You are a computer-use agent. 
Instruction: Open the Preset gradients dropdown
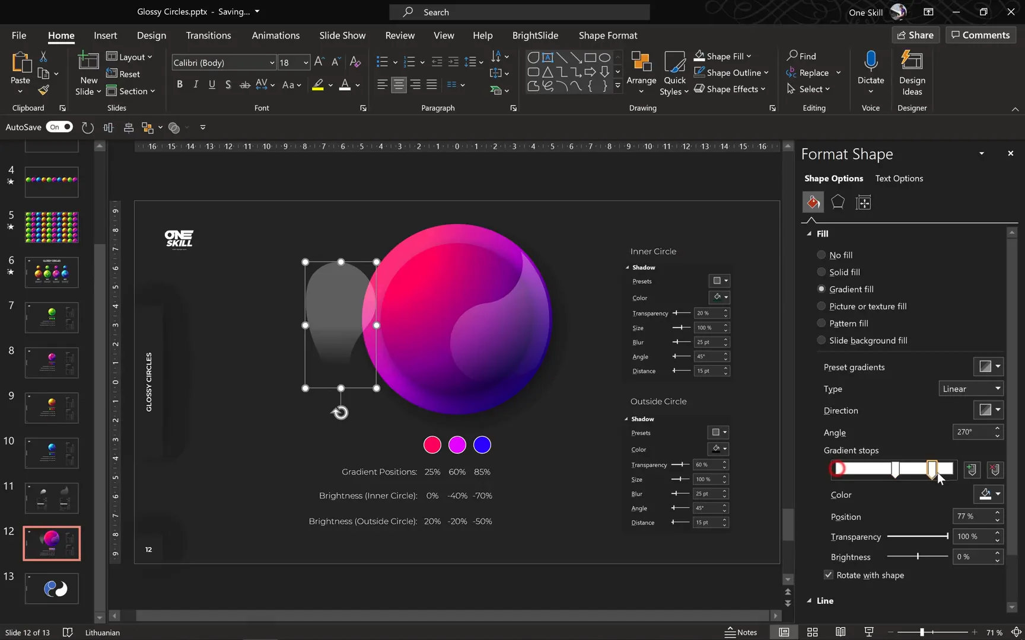(988, 366)
